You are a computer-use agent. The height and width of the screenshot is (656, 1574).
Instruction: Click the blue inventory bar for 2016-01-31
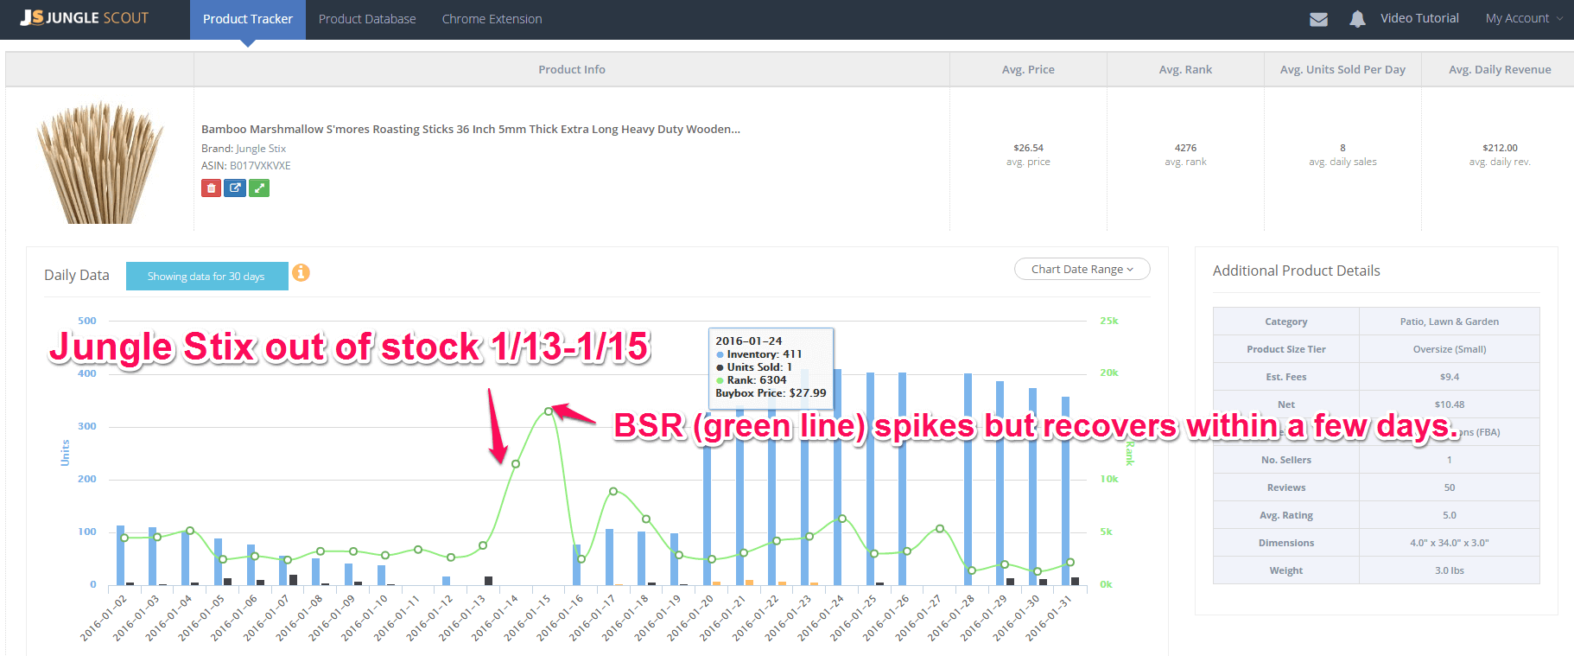click(x=1066, y=491)
